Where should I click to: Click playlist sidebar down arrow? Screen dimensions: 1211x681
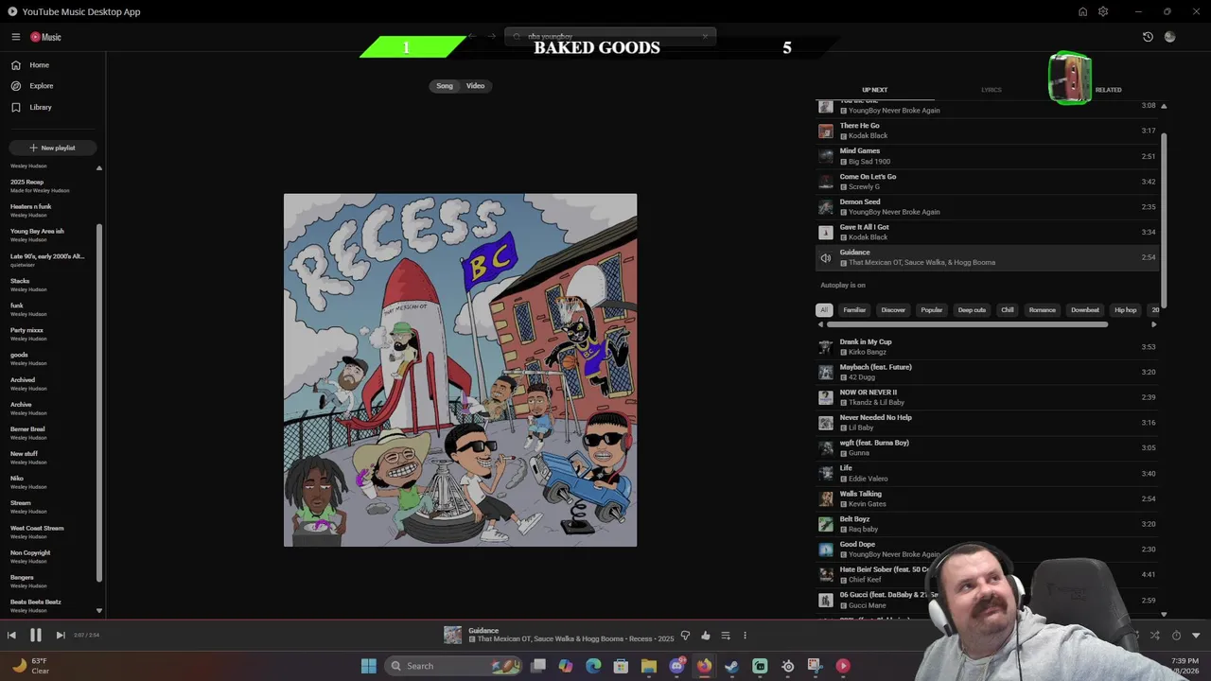[98, 611]
